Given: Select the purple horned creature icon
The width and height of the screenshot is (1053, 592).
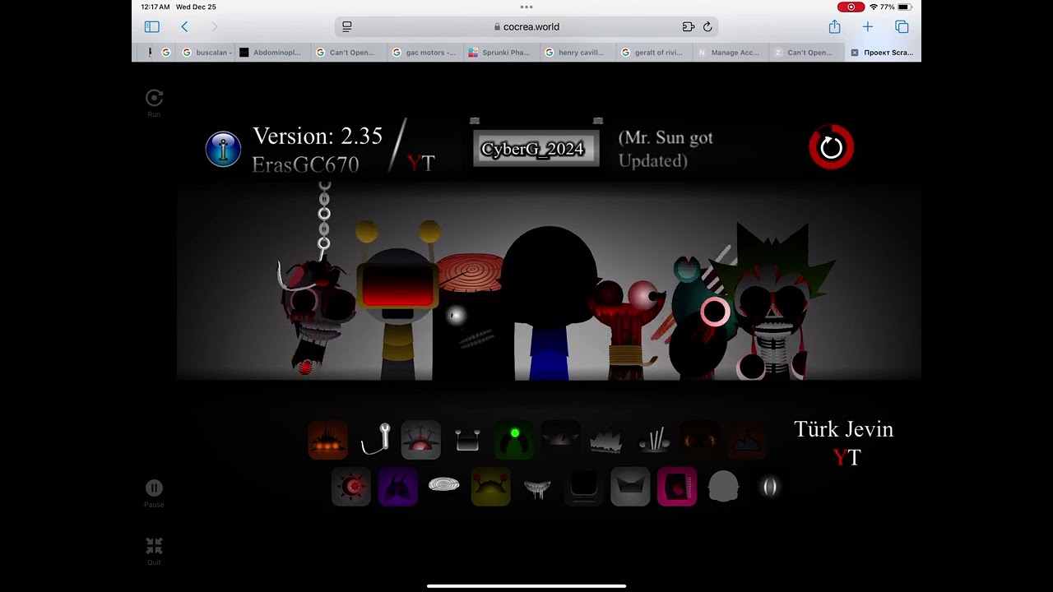Looking at the screenshot, I should pyautogui.click(x=398, y=487).
